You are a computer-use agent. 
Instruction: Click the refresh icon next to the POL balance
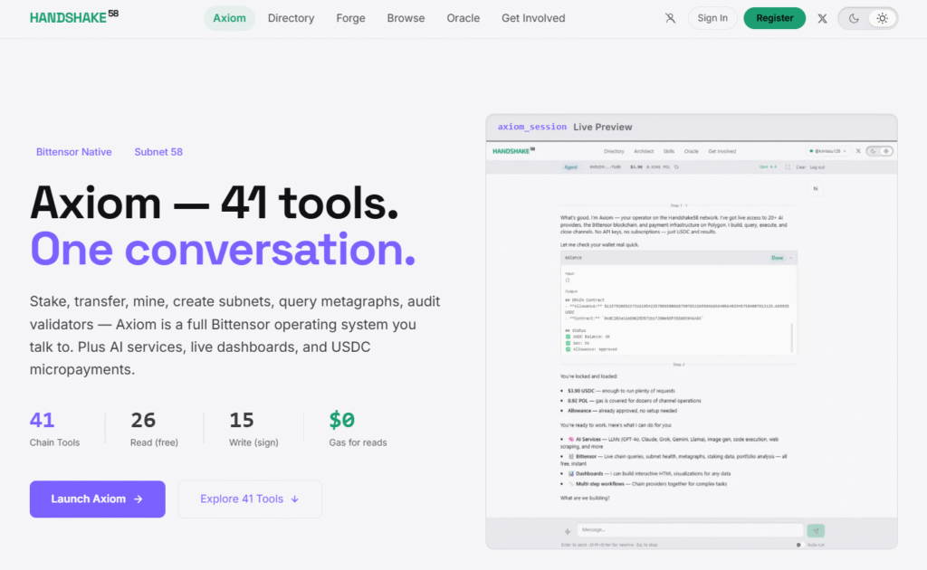677,167
